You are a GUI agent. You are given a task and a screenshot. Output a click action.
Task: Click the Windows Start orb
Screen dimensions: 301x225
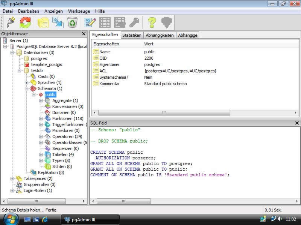pos(11,219)
